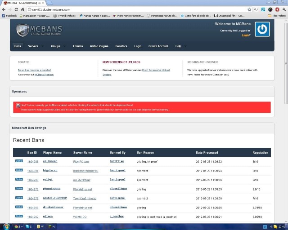This screenshot has width=288, height=230.
Task: Expand the Servers dropdown menu
Action: [35, 46]
